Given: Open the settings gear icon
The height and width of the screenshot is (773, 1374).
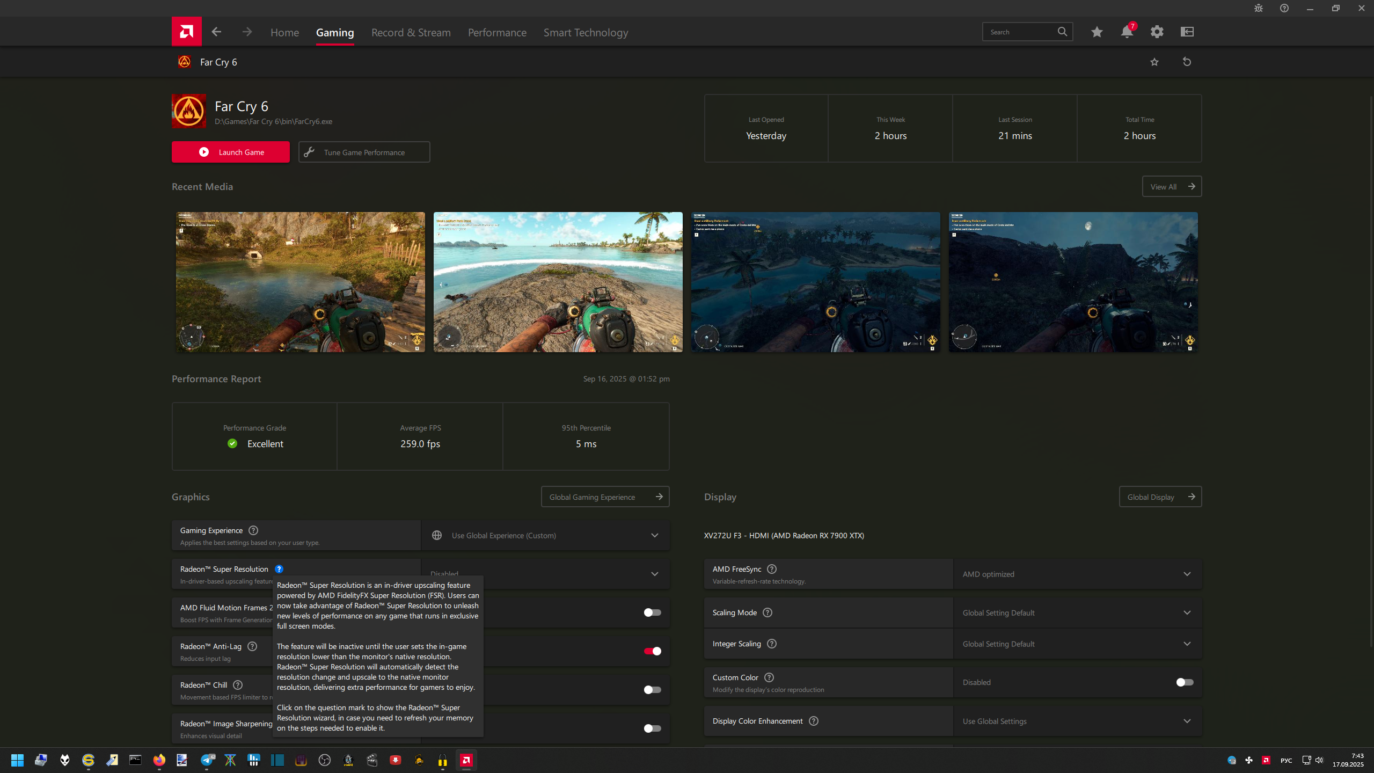Looking at the screenshot, I should coord(1157,32).
